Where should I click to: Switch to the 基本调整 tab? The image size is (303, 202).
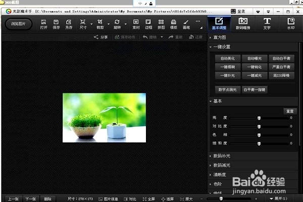coord(219,24)
